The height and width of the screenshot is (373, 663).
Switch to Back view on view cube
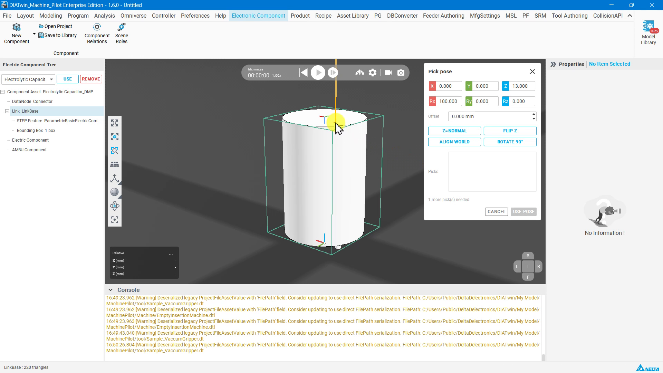click(528, 256)
